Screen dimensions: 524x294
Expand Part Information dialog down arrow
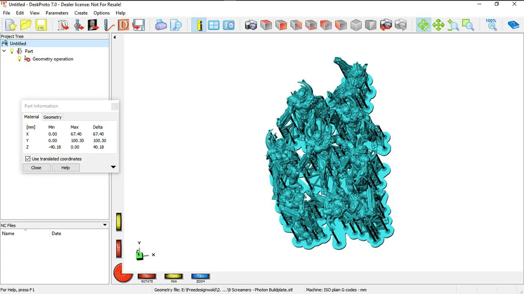pyautogui.click(x=113, y=167)
